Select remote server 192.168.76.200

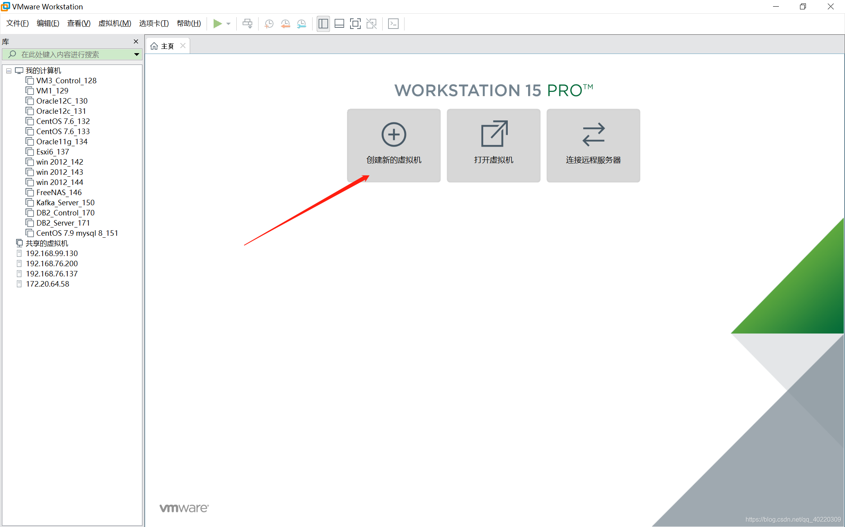click(52, 263)
